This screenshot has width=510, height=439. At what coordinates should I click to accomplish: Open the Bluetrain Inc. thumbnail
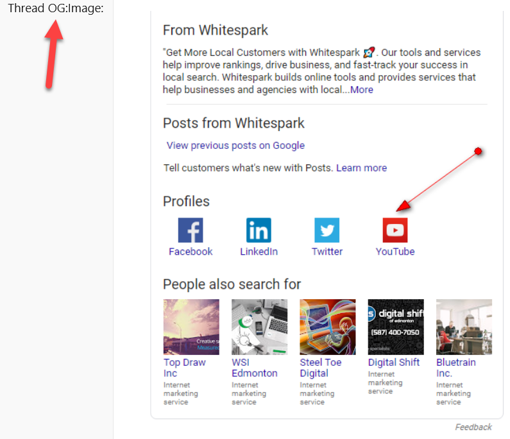pos(464,327)
